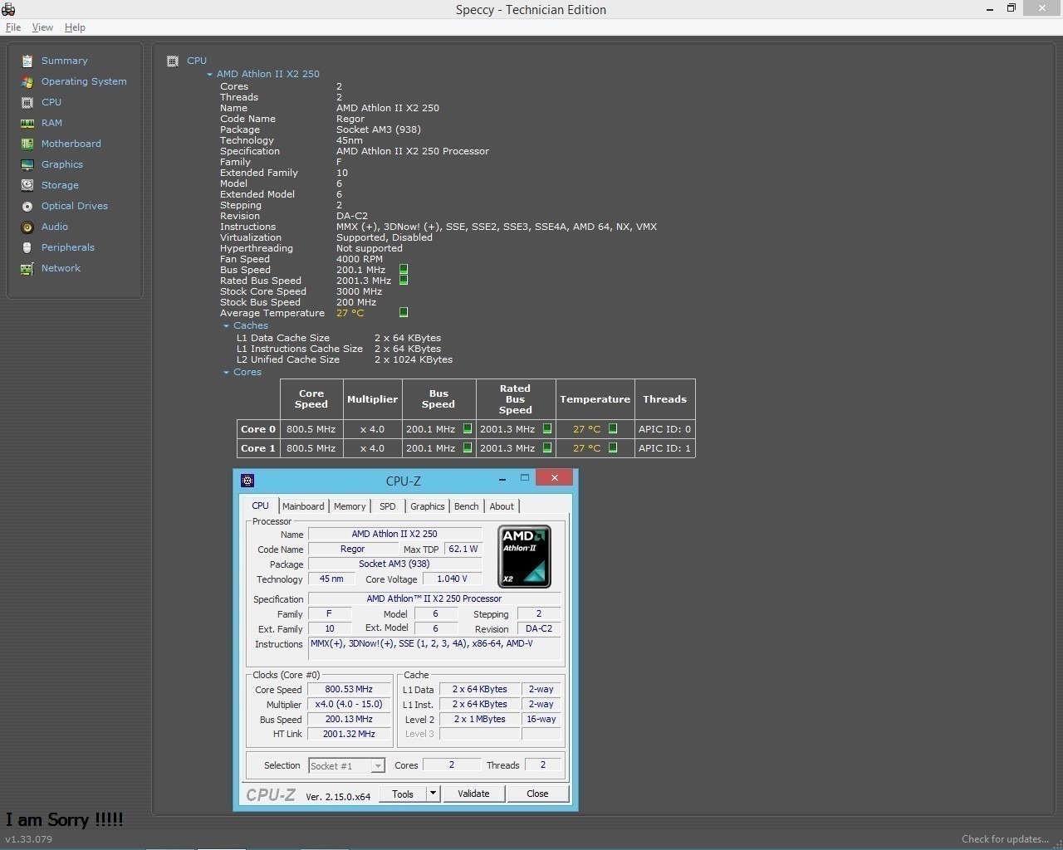Click the Bus Speed green indicator icon

[404, 270]
